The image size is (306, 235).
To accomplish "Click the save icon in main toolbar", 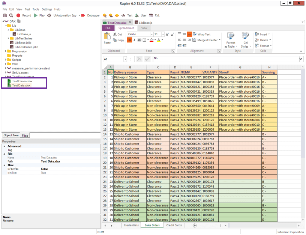I will pos(5,15).
